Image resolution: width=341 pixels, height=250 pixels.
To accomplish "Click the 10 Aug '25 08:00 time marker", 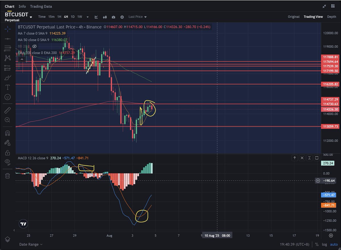I will (x=217, y=235).
